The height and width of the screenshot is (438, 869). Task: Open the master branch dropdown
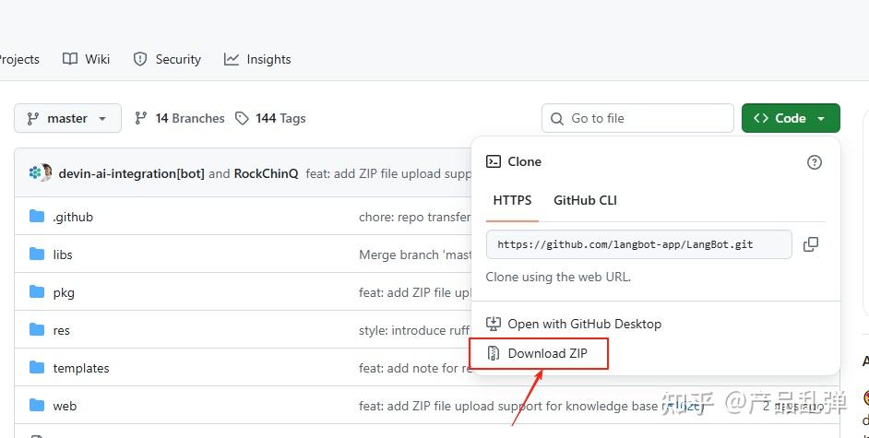pyautogui.click(x=67, y=118)
